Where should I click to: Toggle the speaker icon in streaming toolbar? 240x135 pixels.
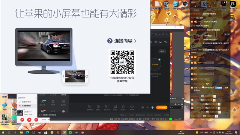pos(132,107)
